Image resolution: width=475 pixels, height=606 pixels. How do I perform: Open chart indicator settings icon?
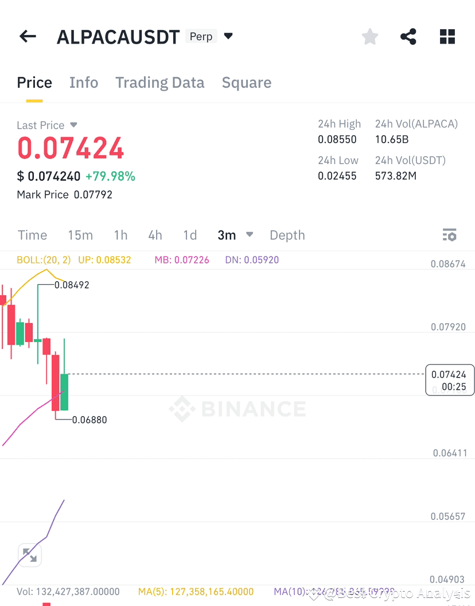450,235
